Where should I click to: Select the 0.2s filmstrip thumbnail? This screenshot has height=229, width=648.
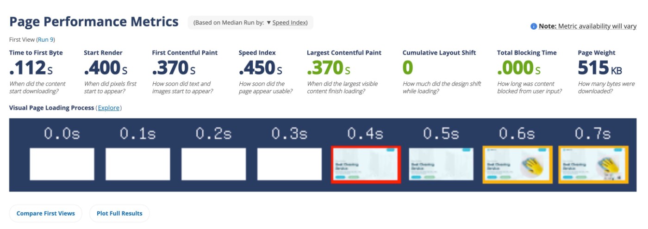(213, 164)
